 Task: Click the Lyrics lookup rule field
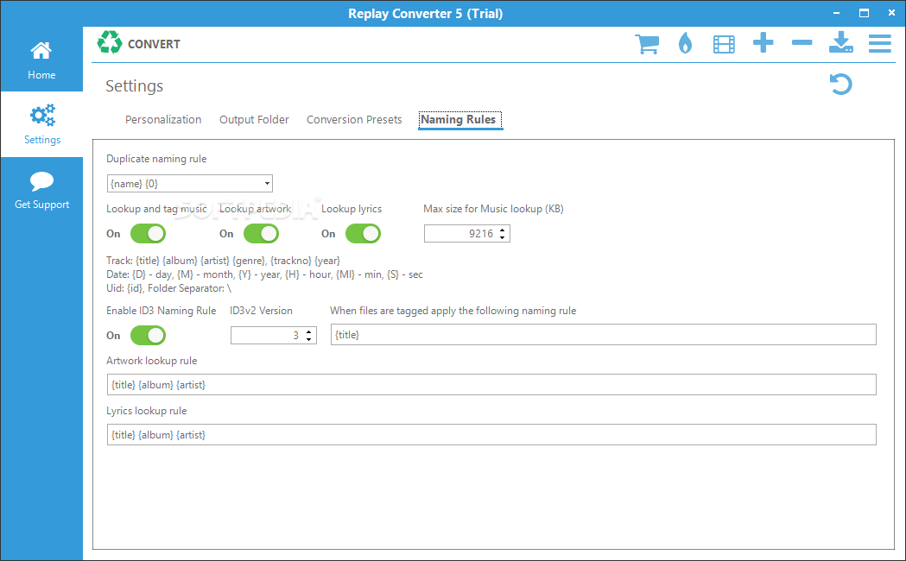tap(491, 435)
